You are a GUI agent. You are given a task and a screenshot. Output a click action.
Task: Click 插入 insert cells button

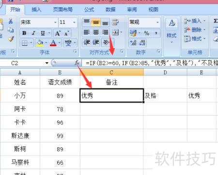pyautogui.click(x=195, y=21)
